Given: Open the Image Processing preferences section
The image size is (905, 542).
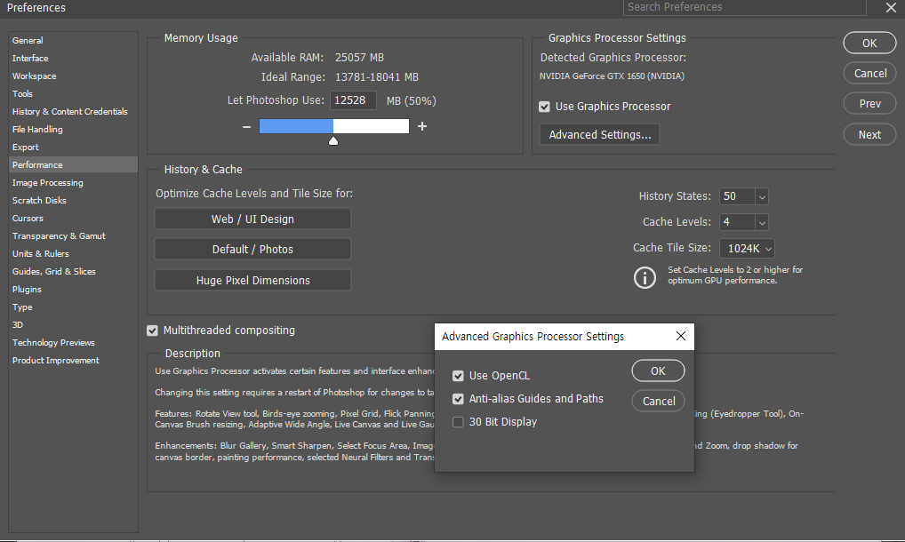Looking at the screenshot, I should tap(47, 183).
